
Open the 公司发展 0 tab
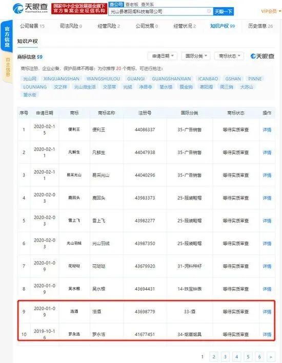[x=147, y=26]
